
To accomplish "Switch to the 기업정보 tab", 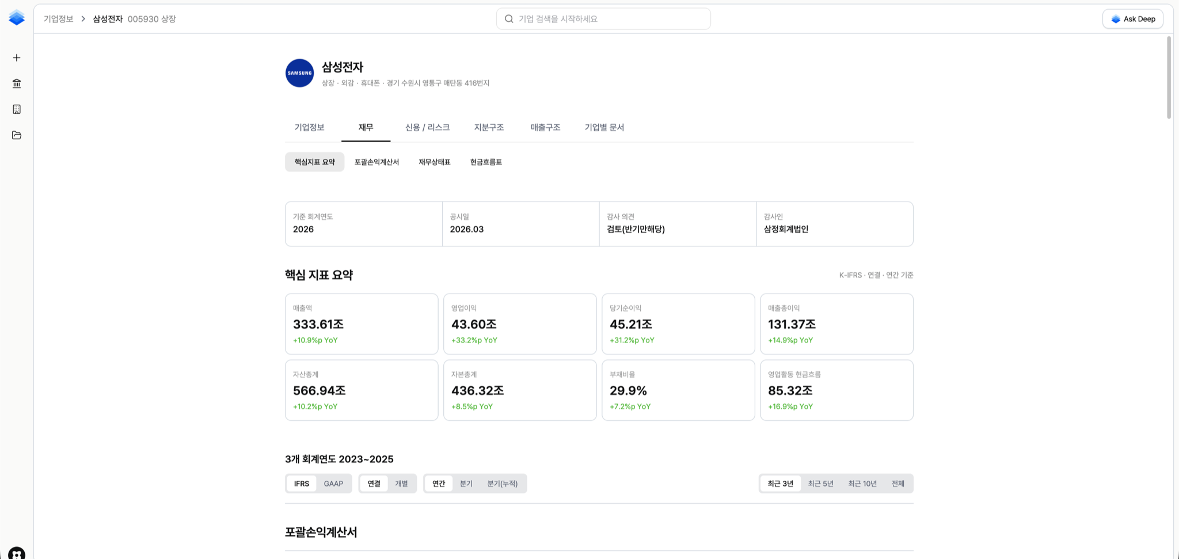I will click(x=310, y=127).
